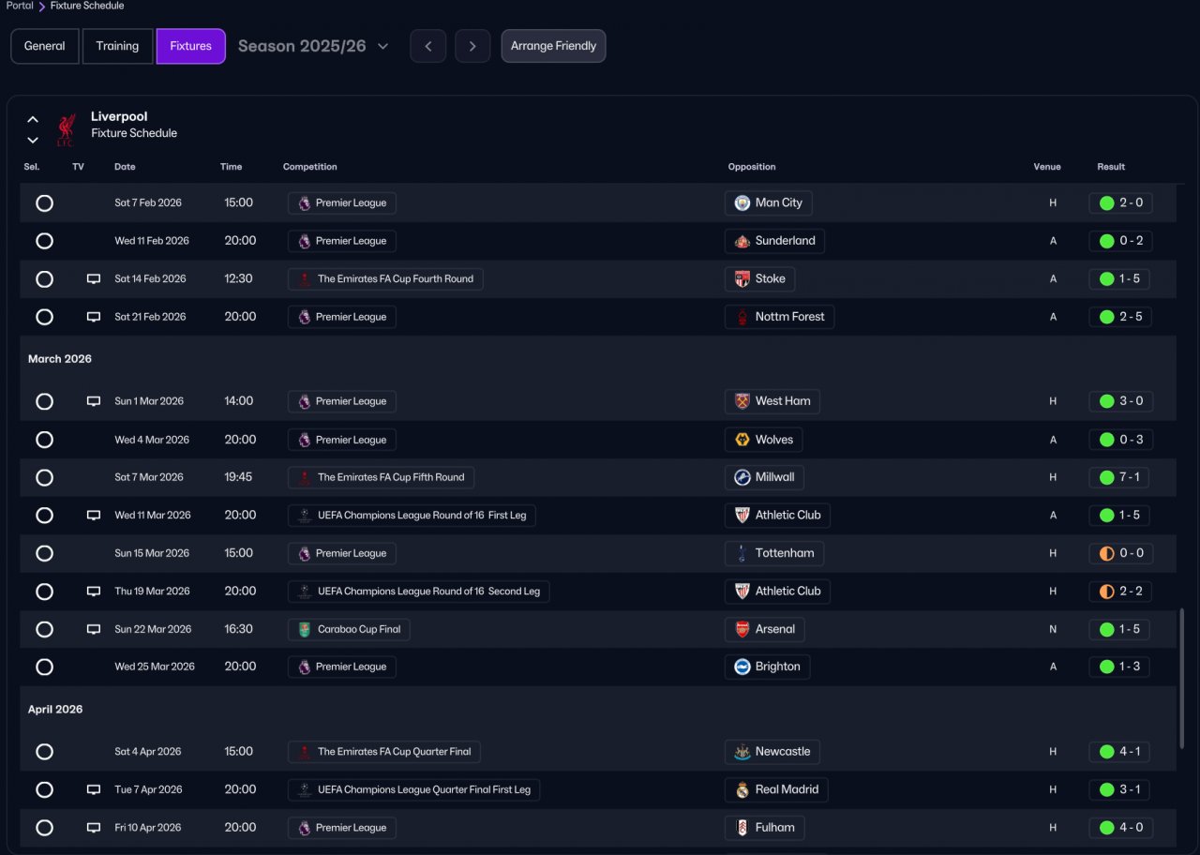Click the Premier League logo on the Man City row
The width and height of the screenshot is (1200, 855).
click(305, 202)
